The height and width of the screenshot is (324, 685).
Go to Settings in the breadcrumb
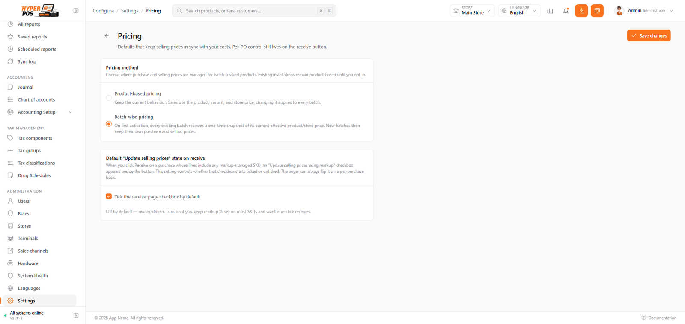(130, 11)
